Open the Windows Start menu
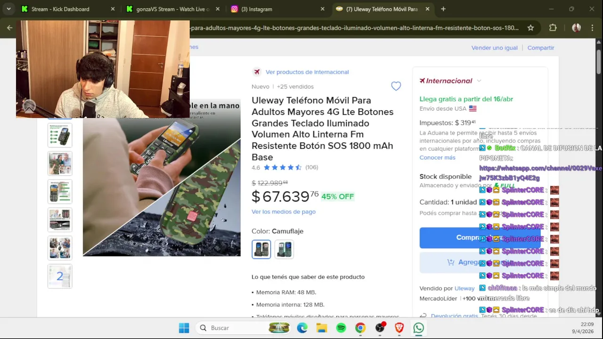Viewport: 603px width, 339px height. coord(184,328)
